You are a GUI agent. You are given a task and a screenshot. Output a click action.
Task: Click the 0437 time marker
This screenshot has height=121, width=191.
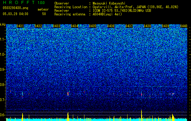129,26
